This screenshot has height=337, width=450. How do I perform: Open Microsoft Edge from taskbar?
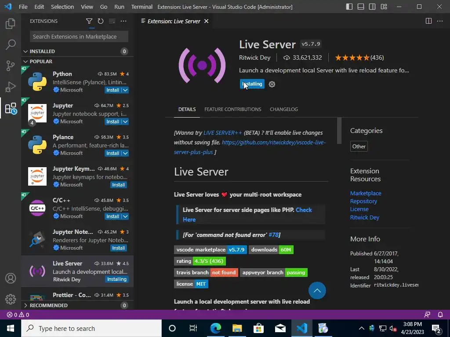click(x=215, y=328)
